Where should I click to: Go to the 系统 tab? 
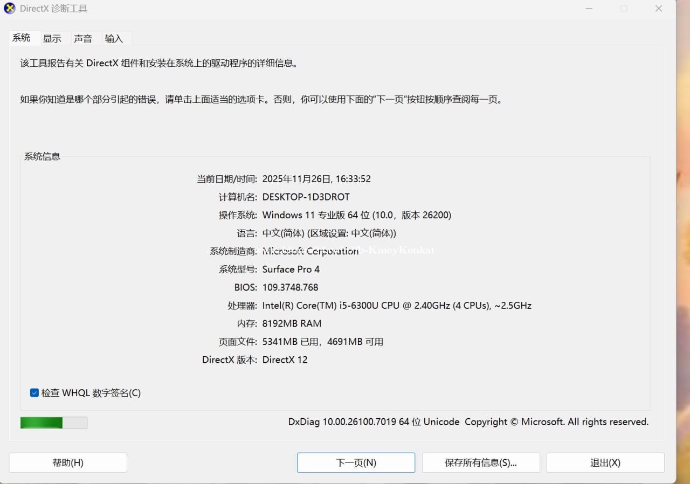22,38
